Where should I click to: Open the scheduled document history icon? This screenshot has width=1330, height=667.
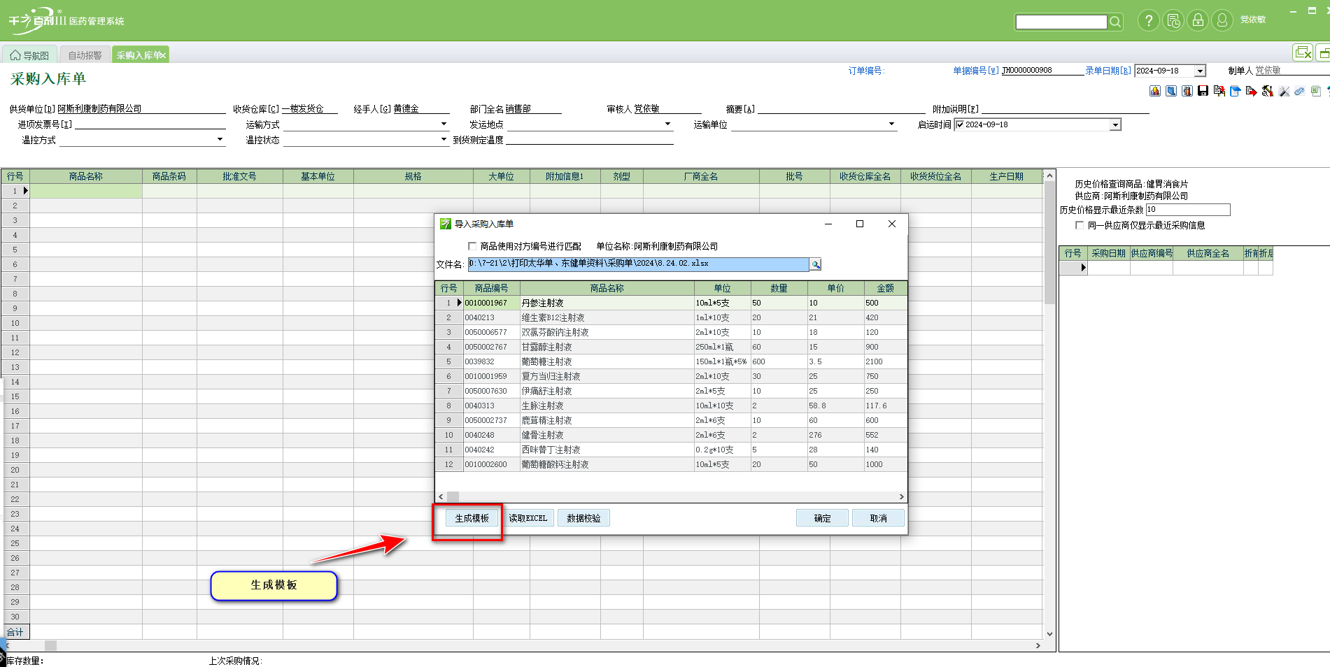(x=1173, y=20)
